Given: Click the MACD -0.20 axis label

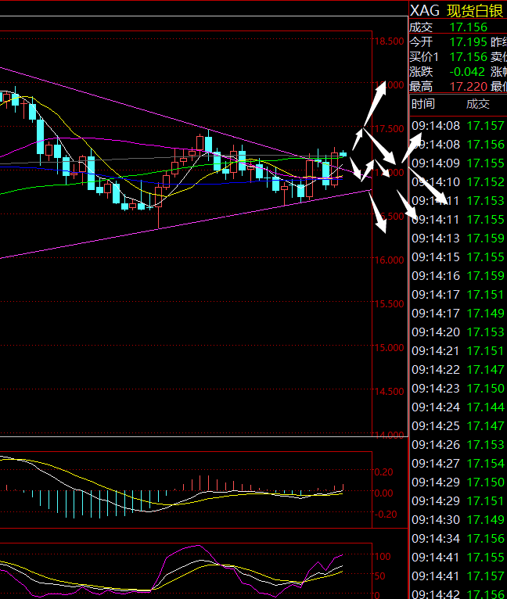Looking at the screenshot, I should (x=386, y=515).
